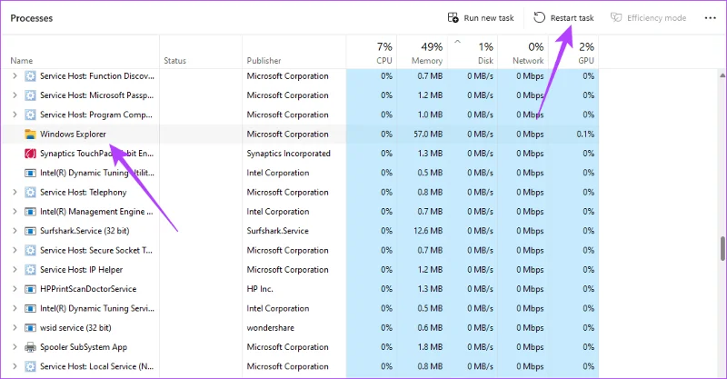Click Service Host: IP Helper gear icon
727x379 pixels.
(30, 270)
